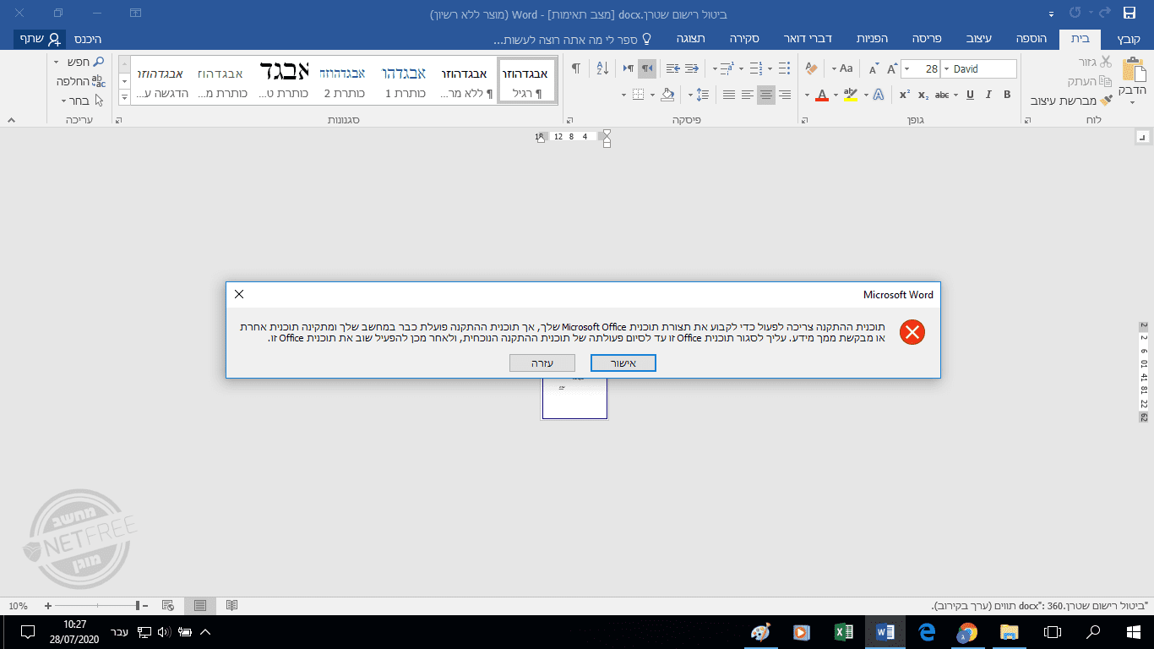Toggle left-to-right text direction
Screen dimensions: 1154x649
point(628,69)
